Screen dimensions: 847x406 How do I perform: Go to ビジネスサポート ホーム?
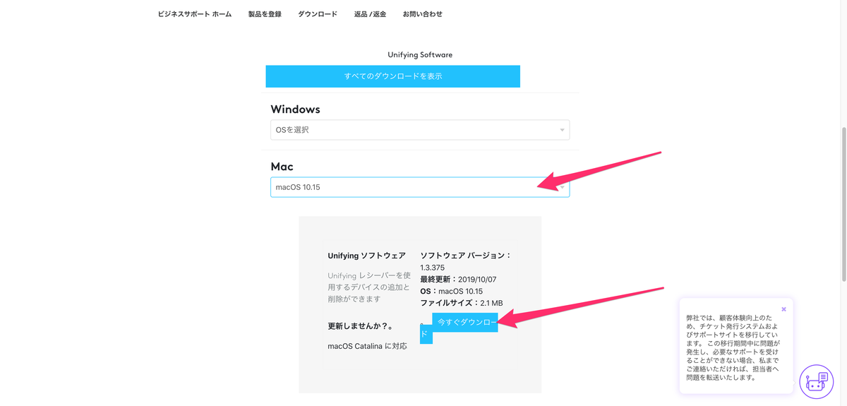tap(195, 14)
